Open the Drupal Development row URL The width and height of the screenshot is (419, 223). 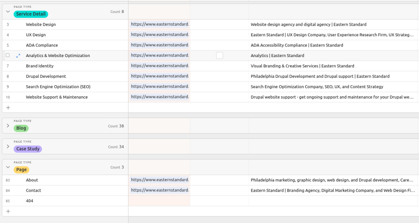click(x=160, y=76)
